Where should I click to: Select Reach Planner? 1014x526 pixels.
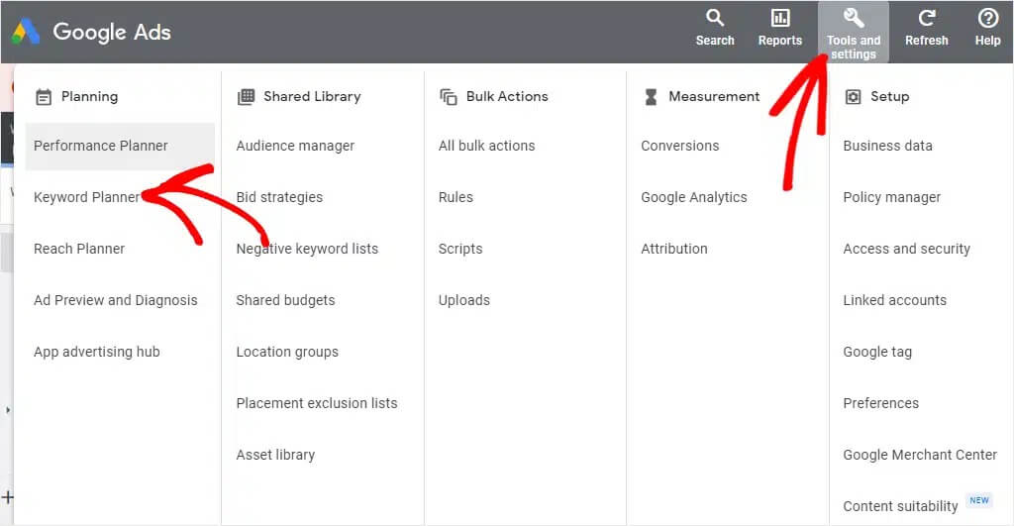point(79,249)
